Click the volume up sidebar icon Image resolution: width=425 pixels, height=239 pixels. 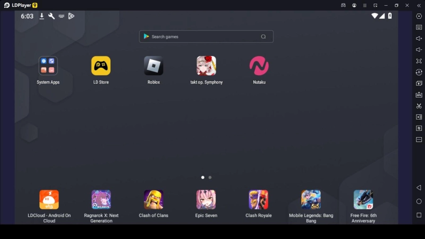[419, 39]
